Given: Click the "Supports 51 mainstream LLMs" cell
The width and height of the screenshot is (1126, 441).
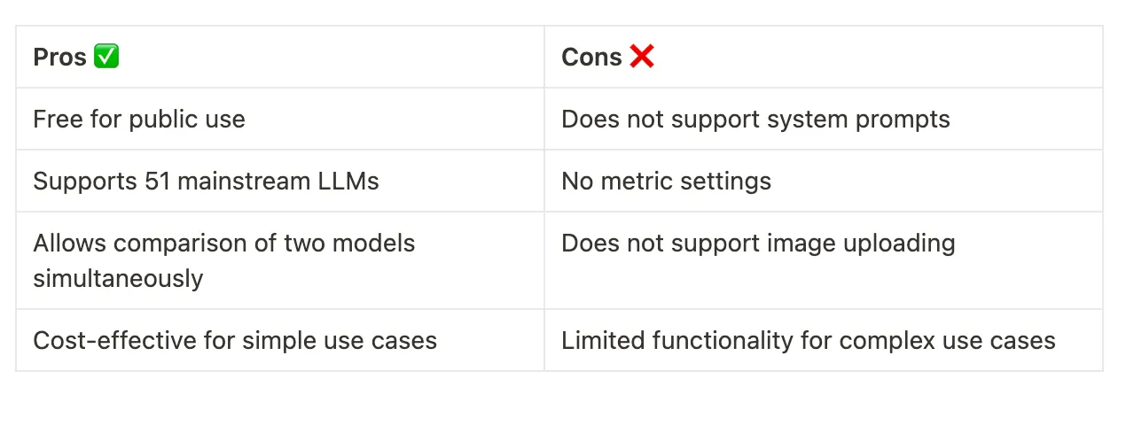Looking at the screenshot, I should click(206, 182).
